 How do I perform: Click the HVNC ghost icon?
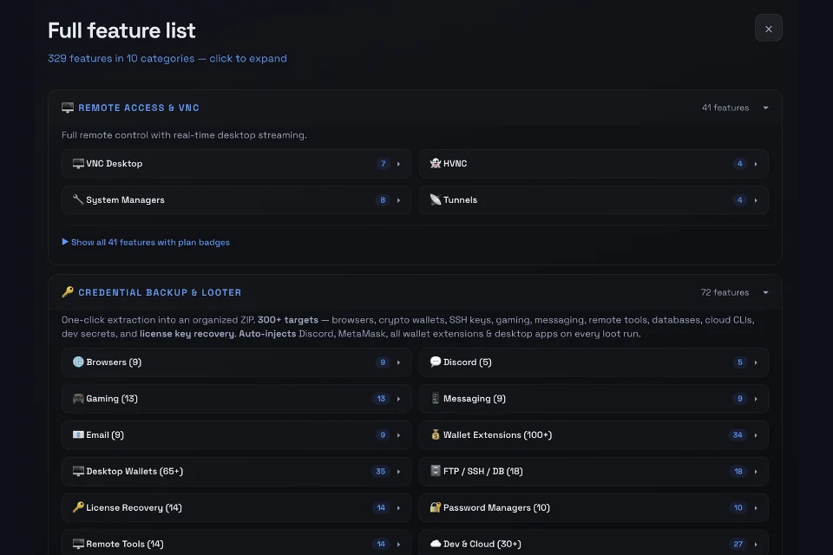pyautogui.click(x=436, y=164)
